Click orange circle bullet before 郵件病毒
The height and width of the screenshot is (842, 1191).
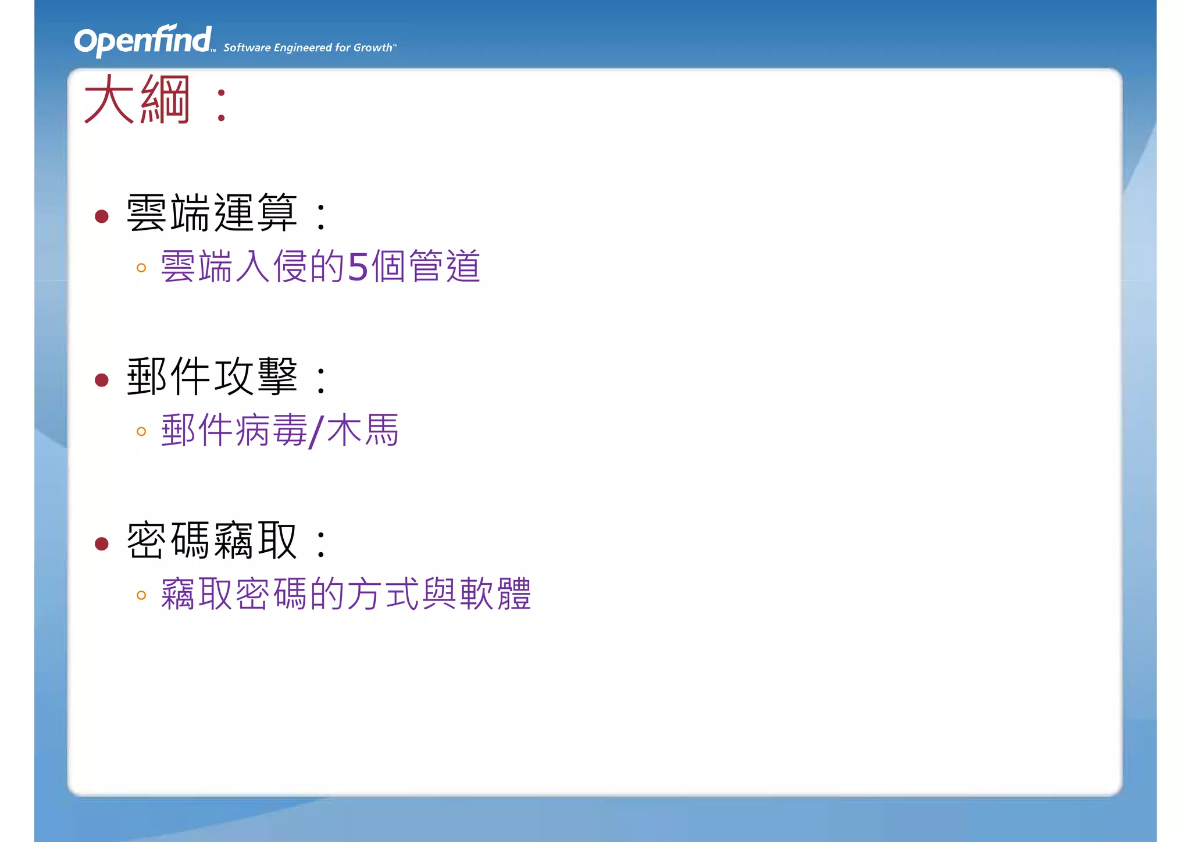pyautogui.click(x=141, y=431)
